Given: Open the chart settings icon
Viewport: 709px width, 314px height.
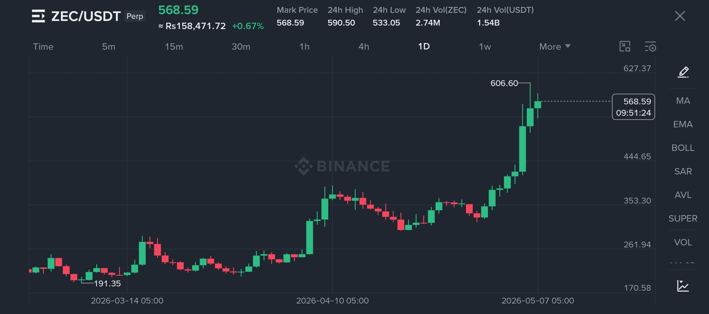Looking at the screenshot, I should tap(650, 47).
